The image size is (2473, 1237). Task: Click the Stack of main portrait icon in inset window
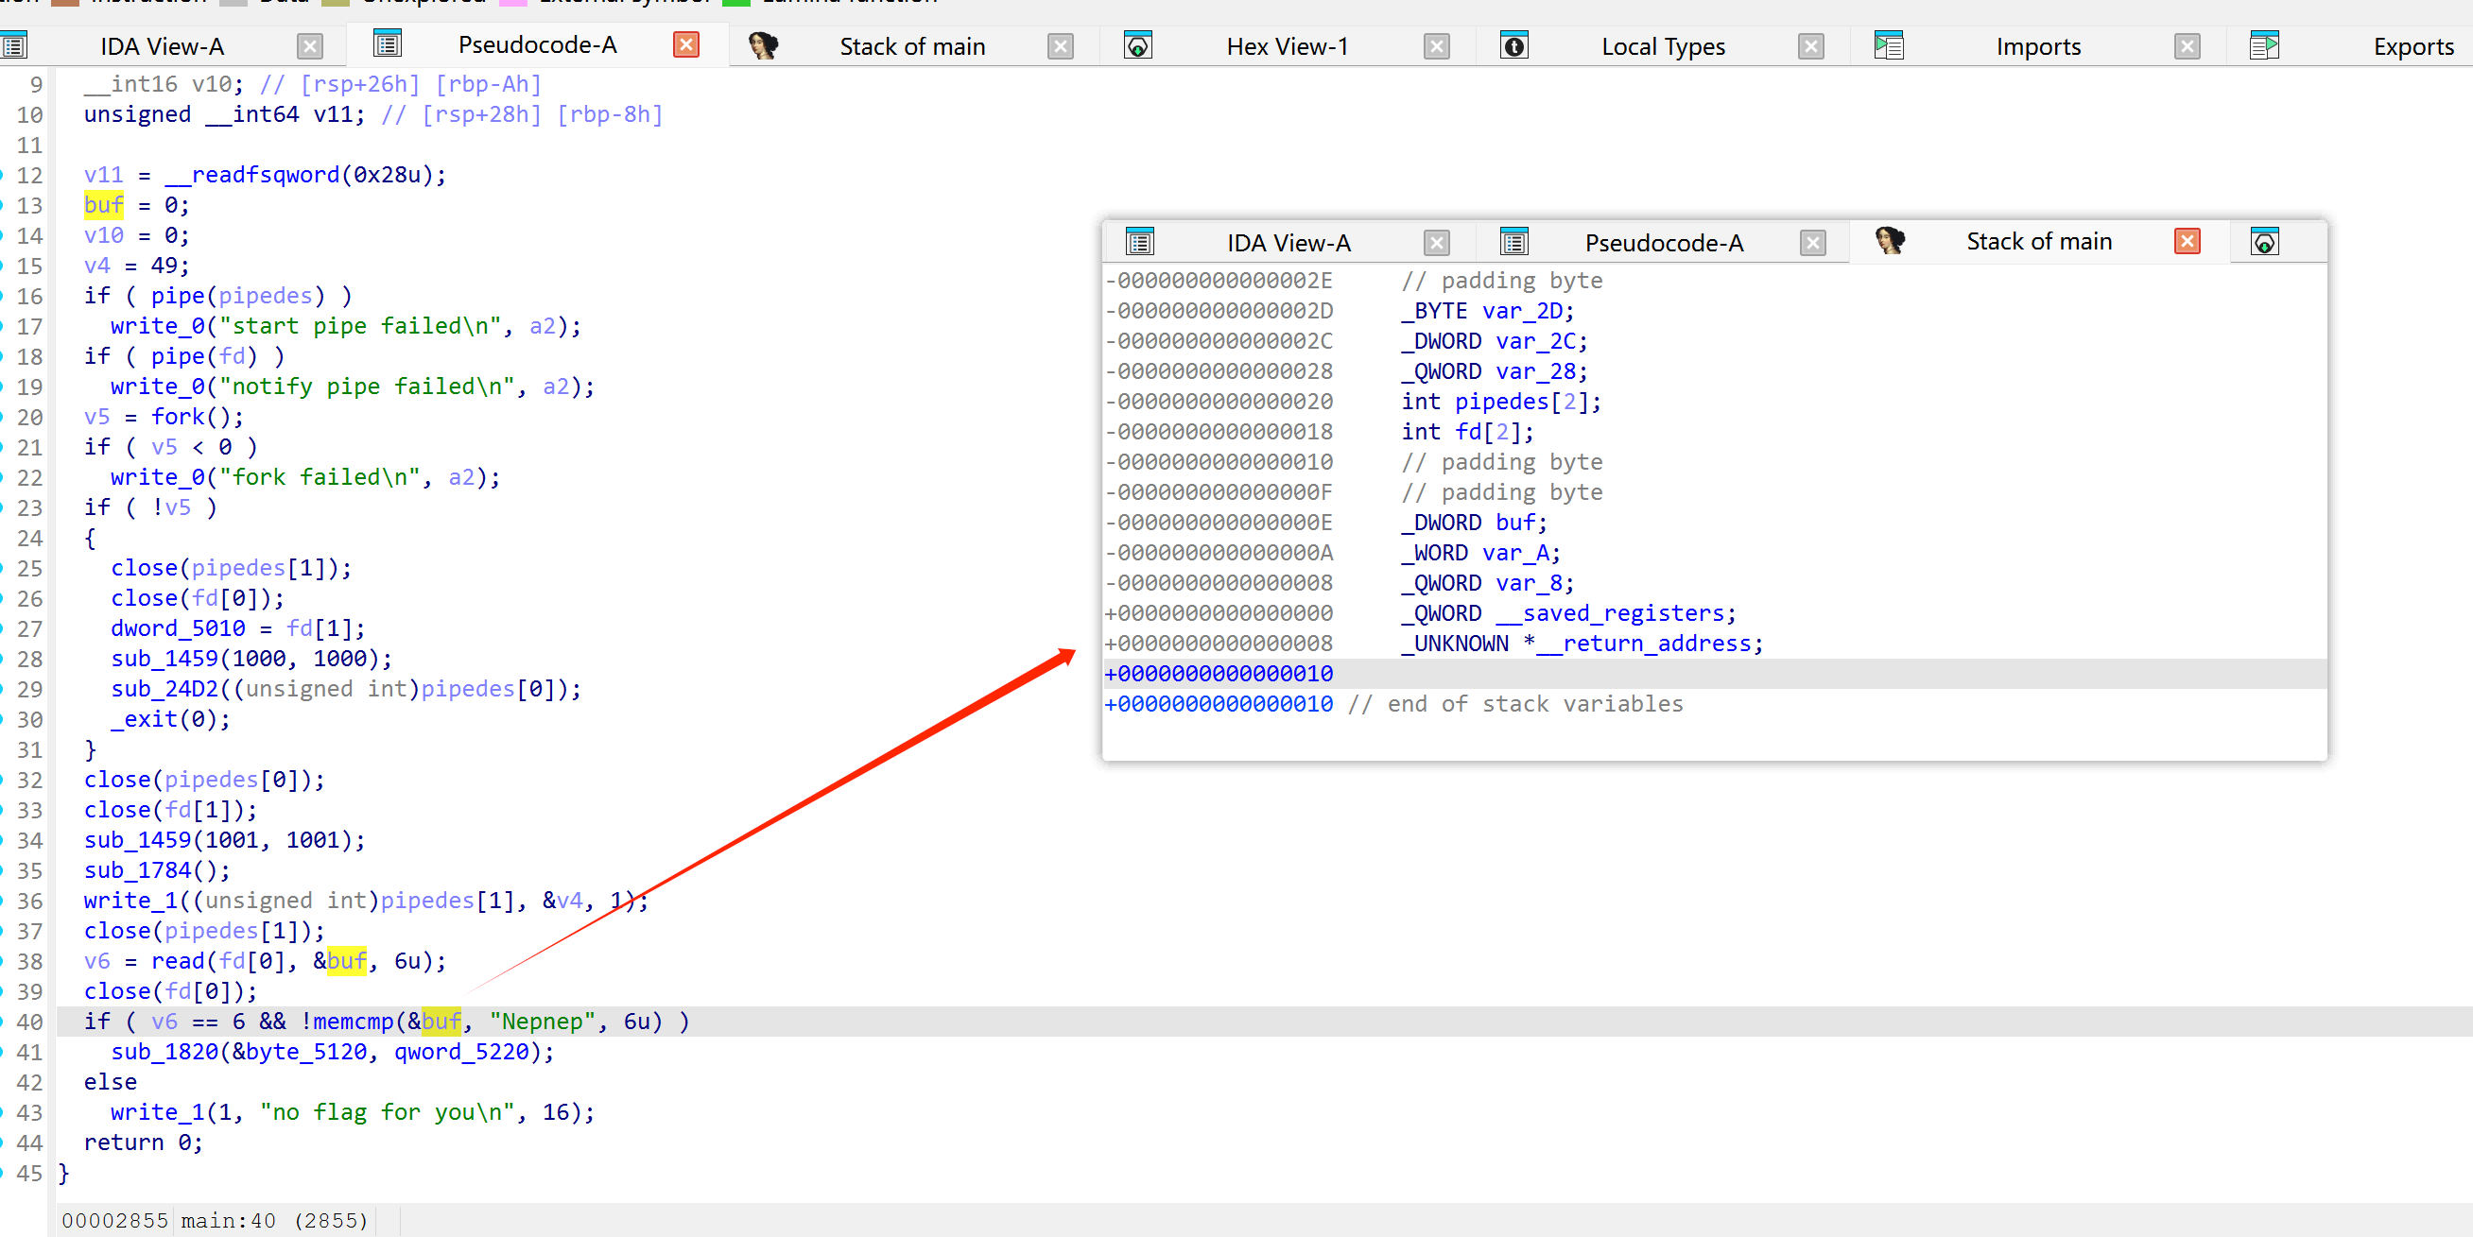[x=1891, y=241]
